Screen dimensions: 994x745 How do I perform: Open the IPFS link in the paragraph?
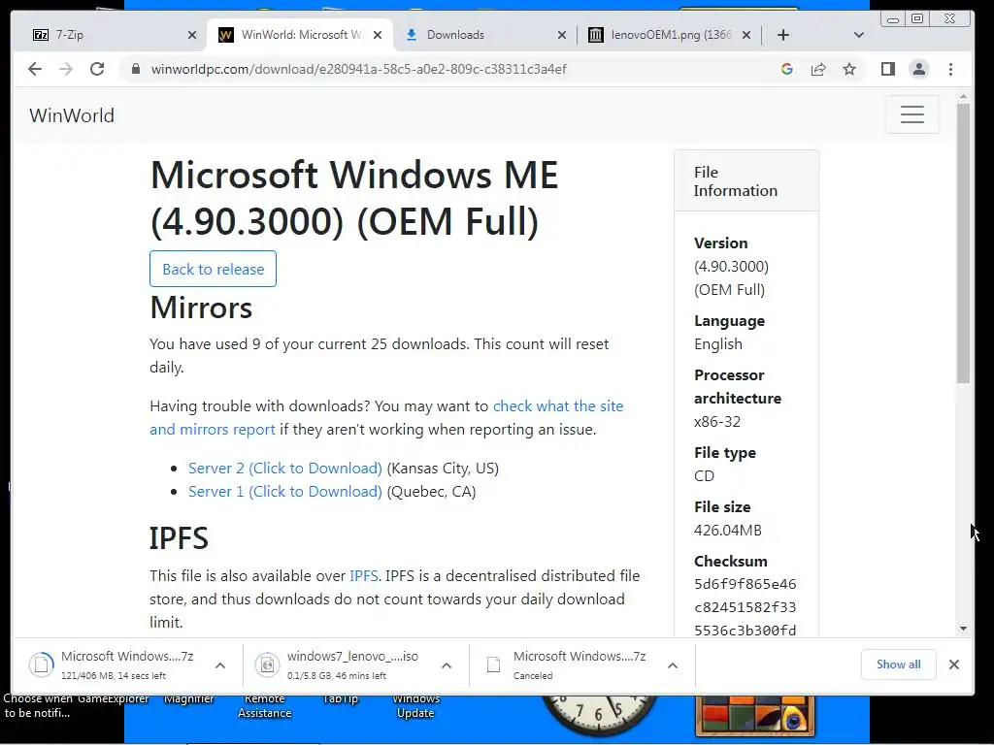click(364, 576)
